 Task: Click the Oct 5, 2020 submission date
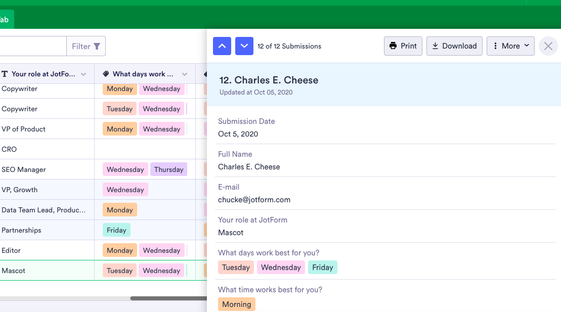click(238, 134)
